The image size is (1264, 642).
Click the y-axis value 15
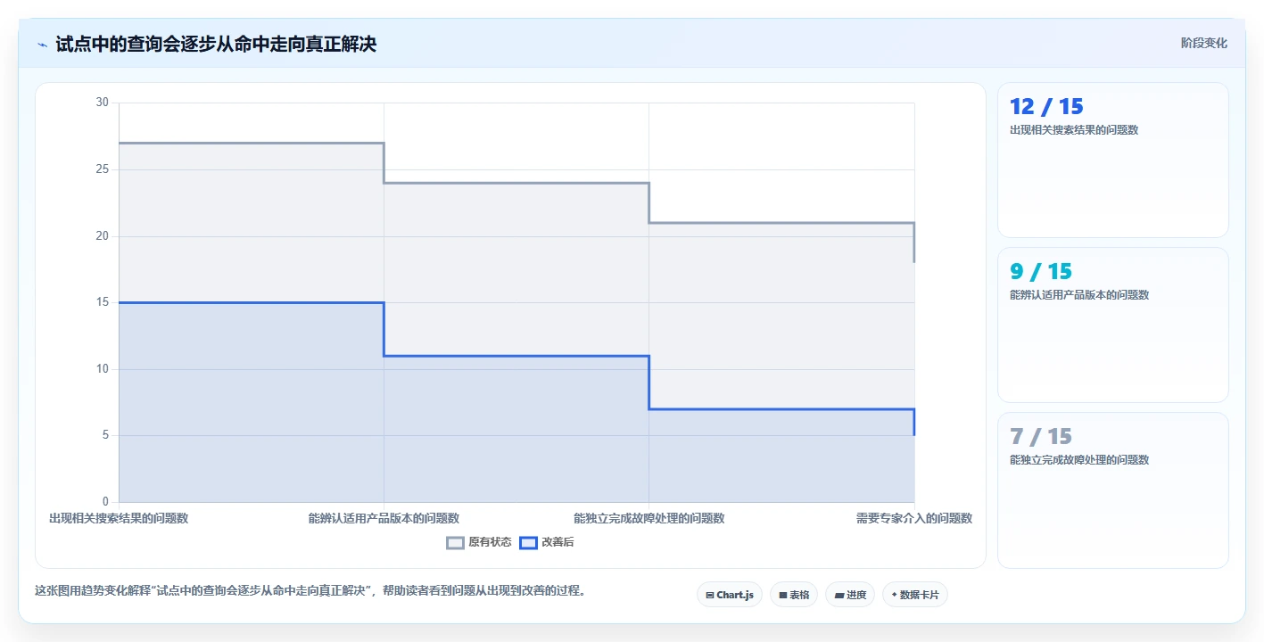(x=102, y=302)
